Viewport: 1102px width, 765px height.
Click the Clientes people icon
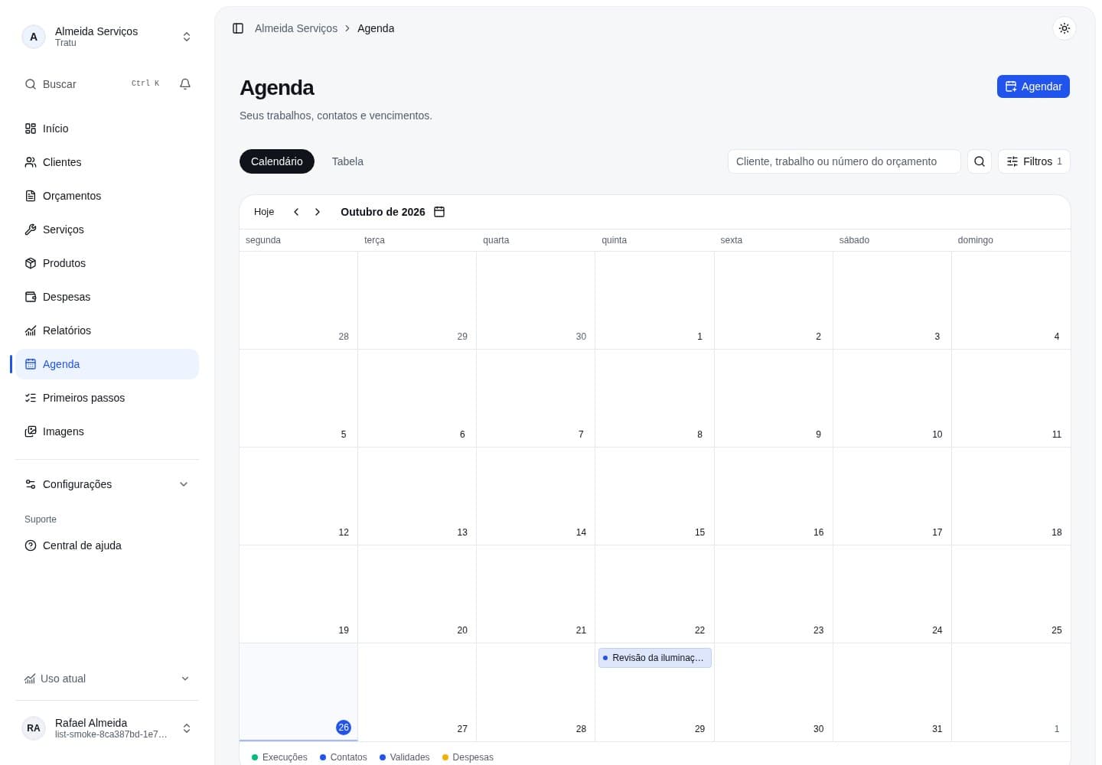click(x=31, y=162)
